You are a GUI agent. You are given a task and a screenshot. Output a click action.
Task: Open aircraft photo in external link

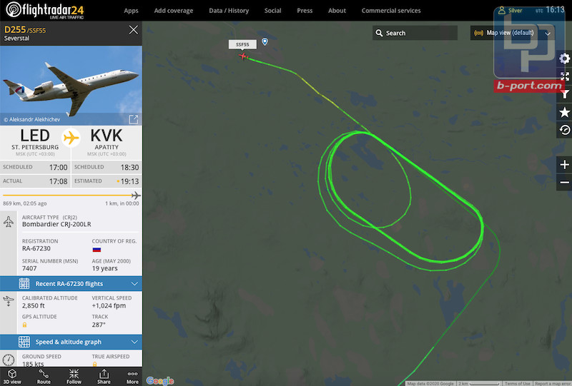coord(134,119)
